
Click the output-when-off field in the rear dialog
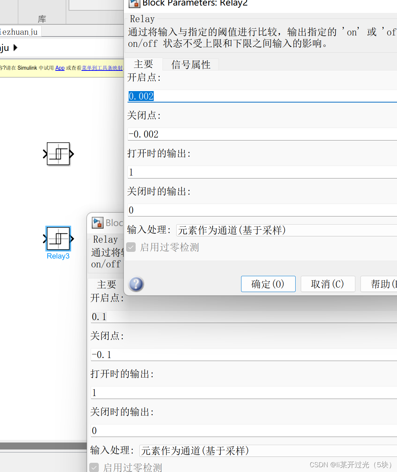[x=244, y=431]
